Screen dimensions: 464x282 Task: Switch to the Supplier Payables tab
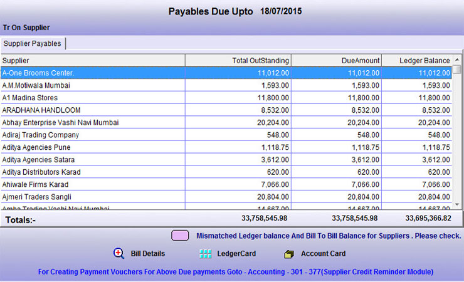coord(33,43)
